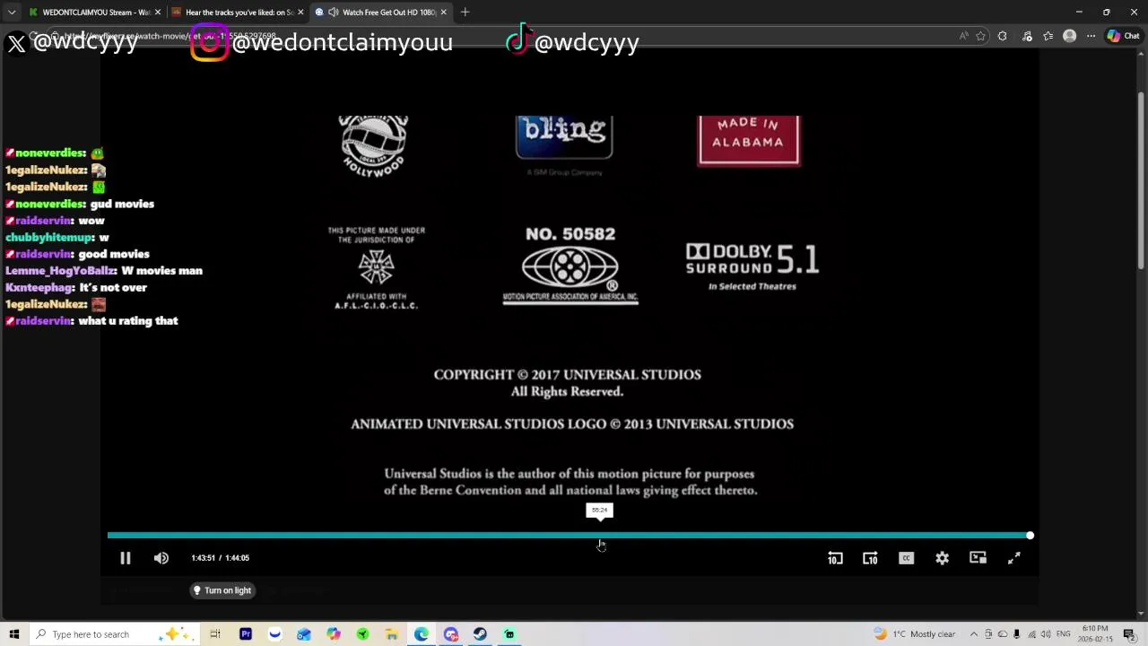Rewind the video 10 seconds
1148x646 pixels.
click(x=835, y=558)
